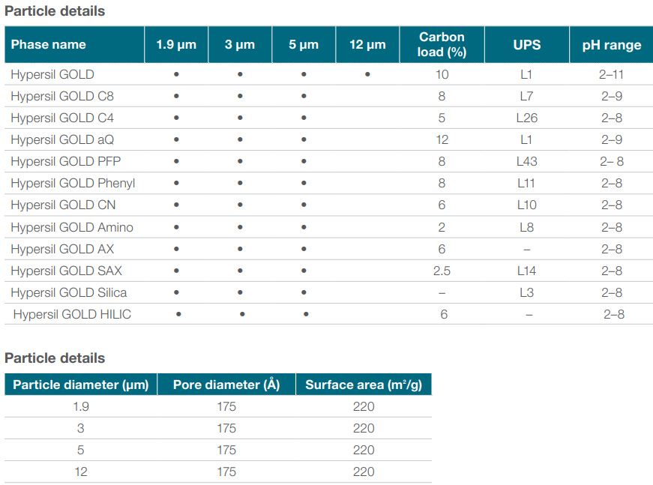Viewport: 653px width, 485px height.
Task: Select the 3 µm dot for Hypersil GOLD Amino
Action: coord(241,227)
